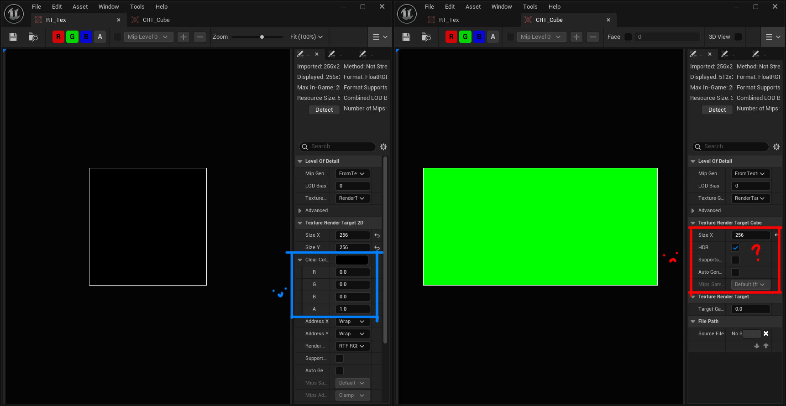Click browse-to-asset icon in CRT_Cube window

(426, 37)
